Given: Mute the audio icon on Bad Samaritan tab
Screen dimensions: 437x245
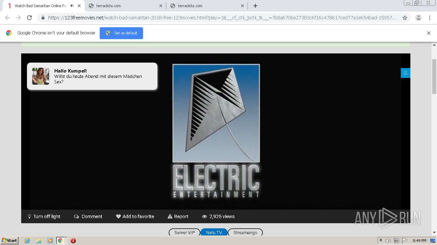Looking at the screenshot, I should click(72, 6).
